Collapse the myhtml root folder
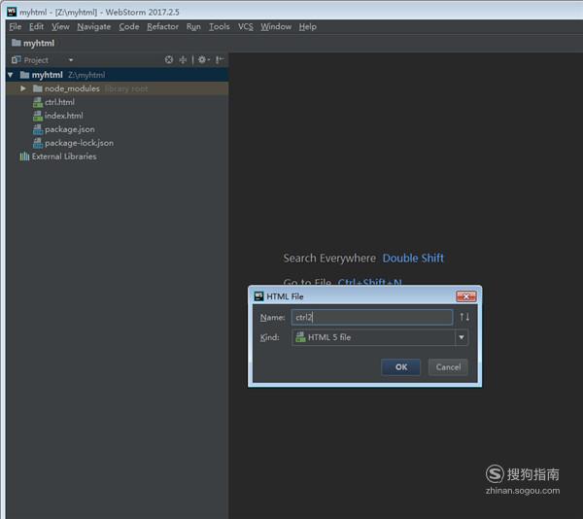 pos(11,75)
